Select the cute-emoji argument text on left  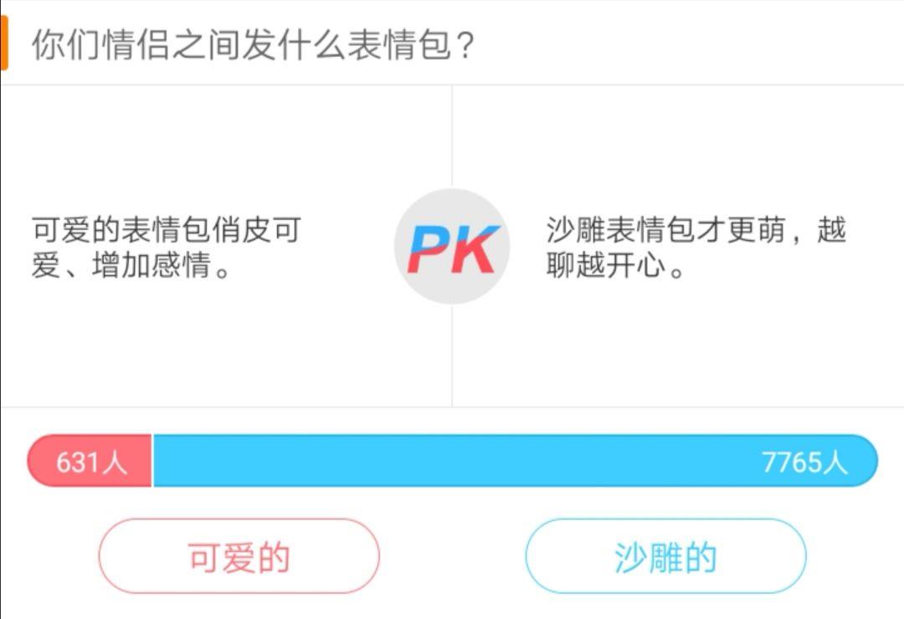tap(166, 248)
